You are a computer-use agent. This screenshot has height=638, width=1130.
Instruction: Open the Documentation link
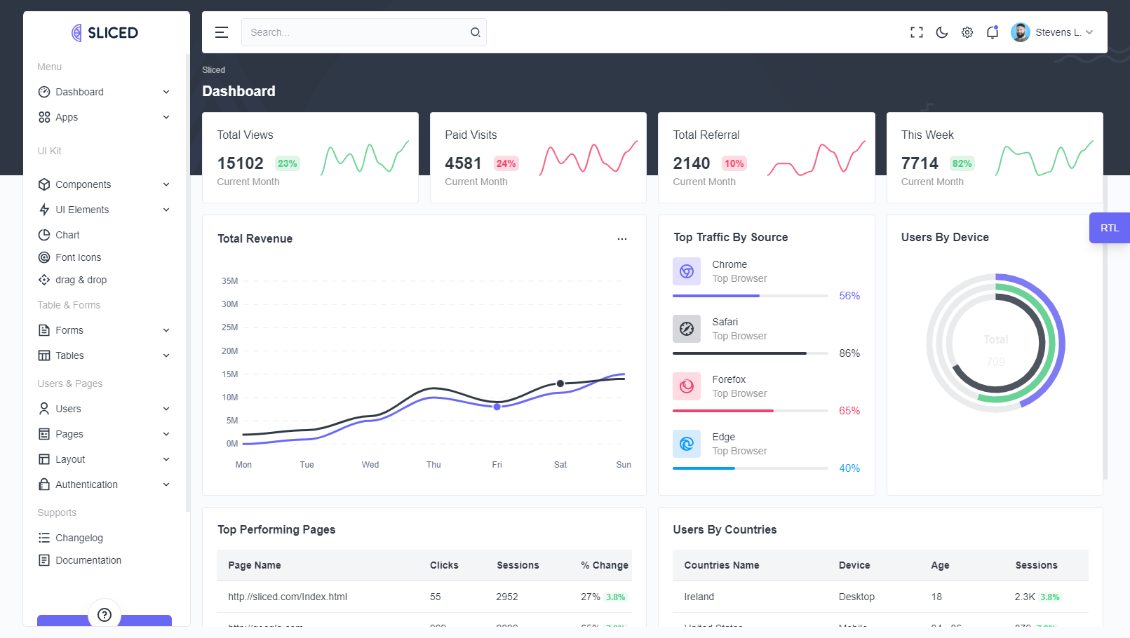[x=88, y=560]
